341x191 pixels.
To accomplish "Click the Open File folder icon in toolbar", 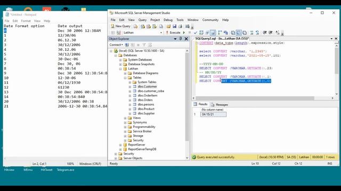I will (x=168, y=27).
